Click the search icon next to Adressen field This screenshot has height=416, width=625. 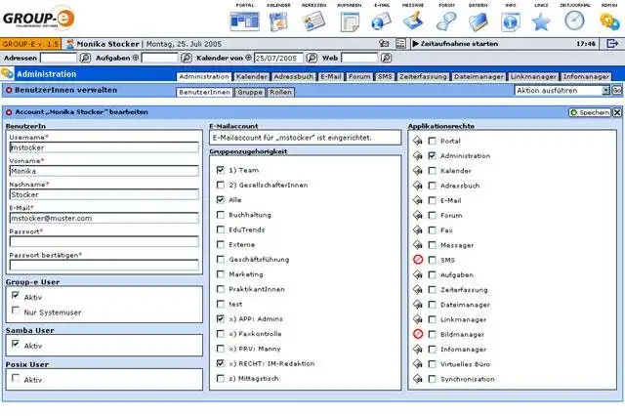(85, 59)
